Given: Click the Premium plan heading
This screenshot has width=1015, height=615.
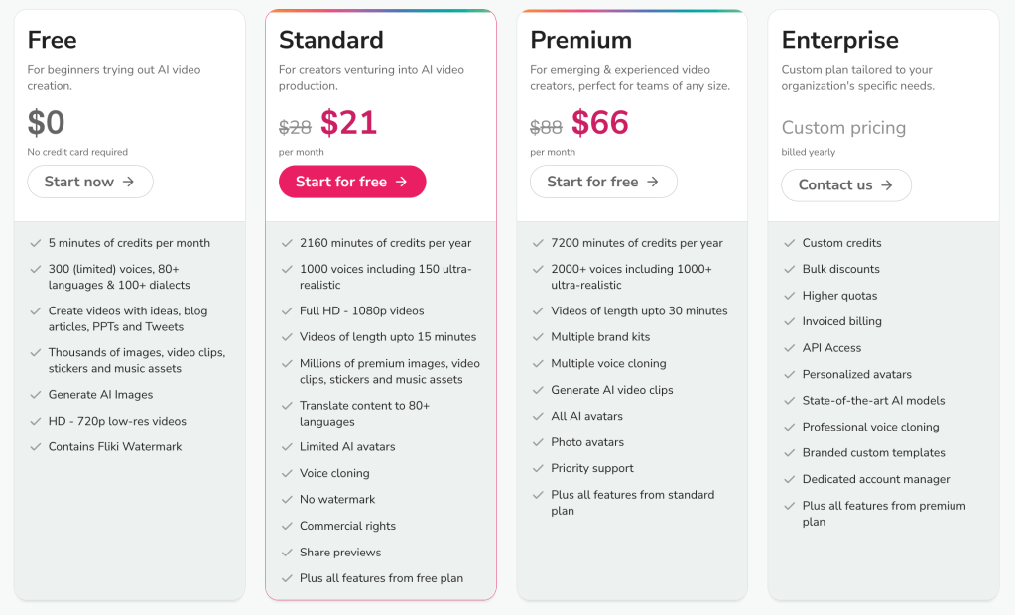Looking at the screenshot, I should point(579,41).
